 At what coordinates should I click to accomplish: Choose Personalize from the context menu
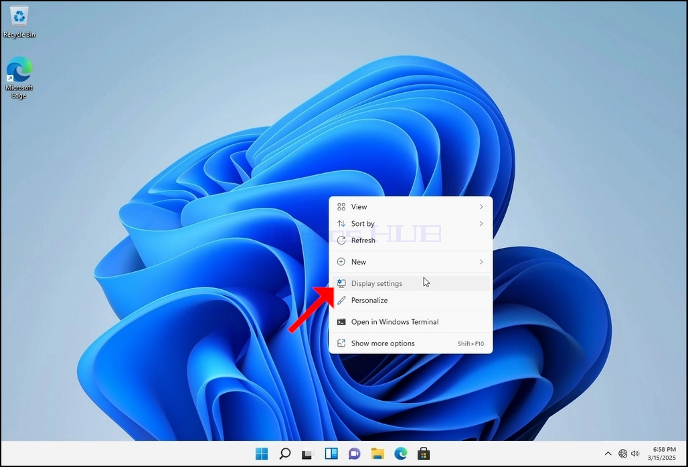coord(411,300)
